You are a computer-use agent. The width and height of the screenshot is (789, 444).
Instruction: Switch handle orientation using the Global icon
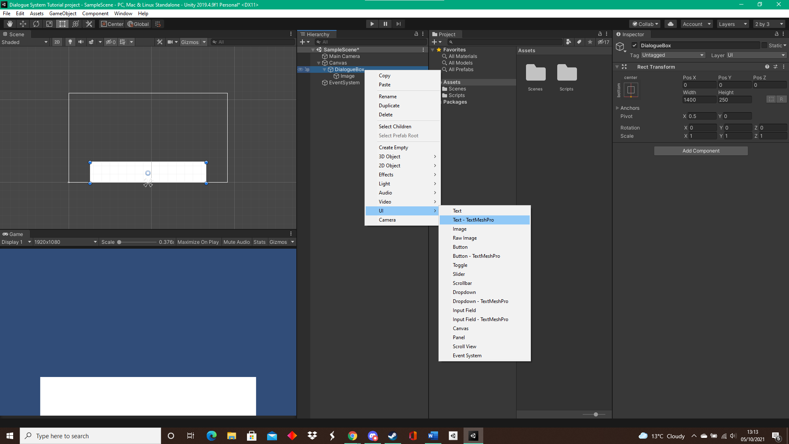coord(138,24)
